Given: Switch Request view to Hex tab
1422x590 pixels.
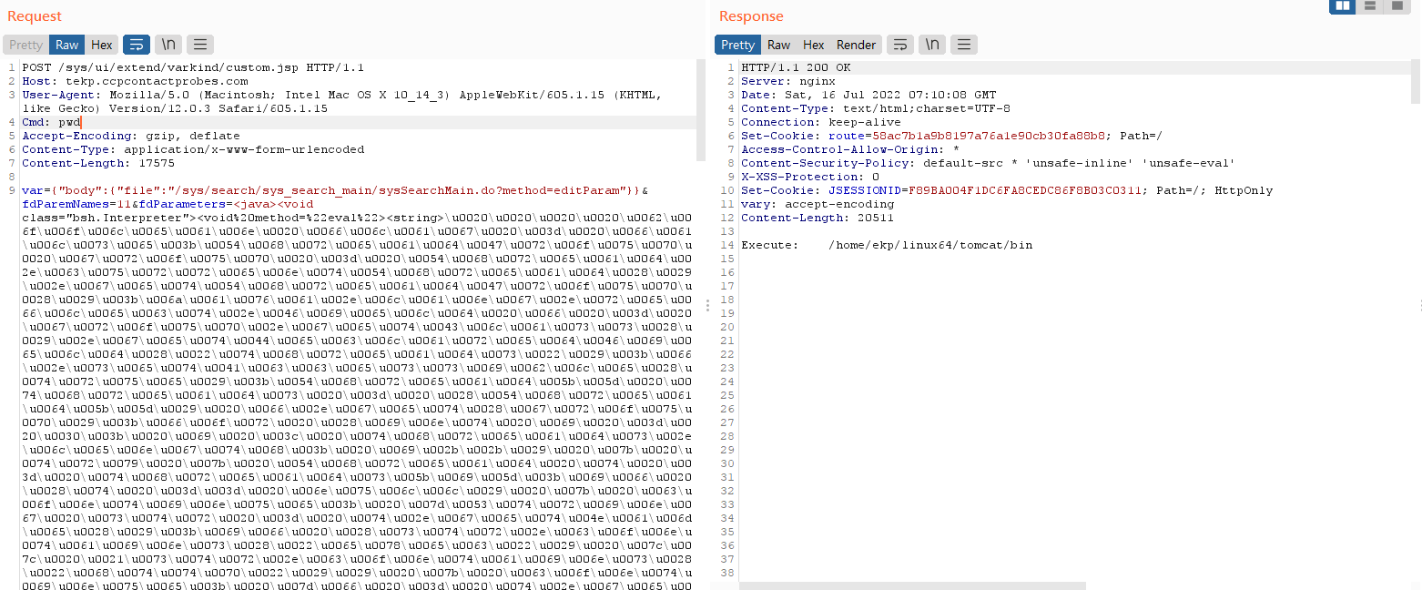Looking at the screenshot, I should point(102,45).
